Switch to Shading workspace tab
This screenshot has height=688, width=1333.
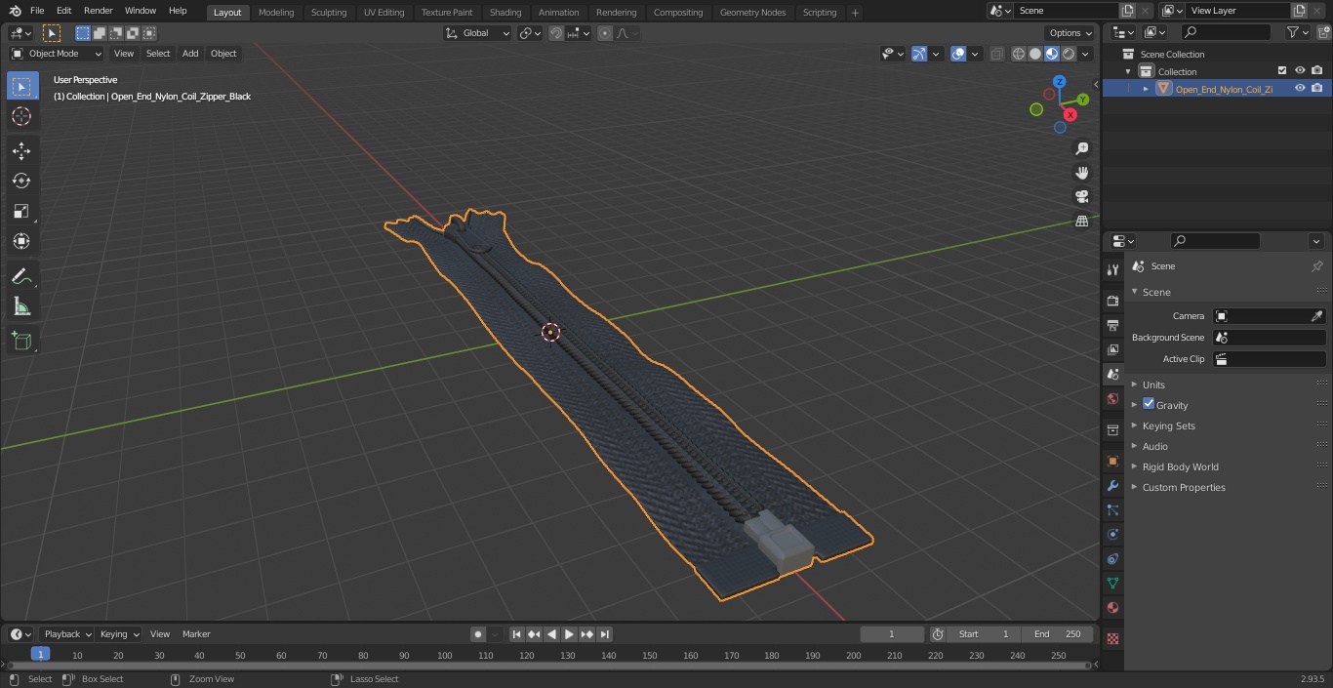coord(505,13)
